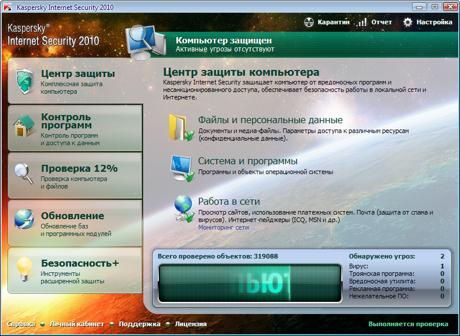460x336 pixels.
Task: Open the Обновление section
Action: coord(75,223)
